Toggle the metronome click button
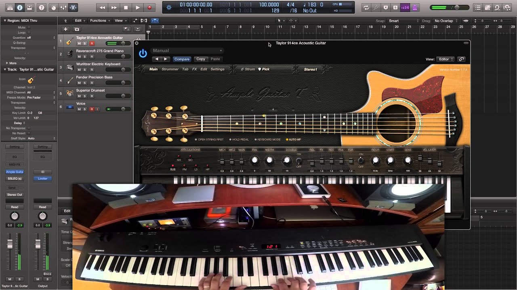This screenshot has width=517, height=290. (415, 8)
